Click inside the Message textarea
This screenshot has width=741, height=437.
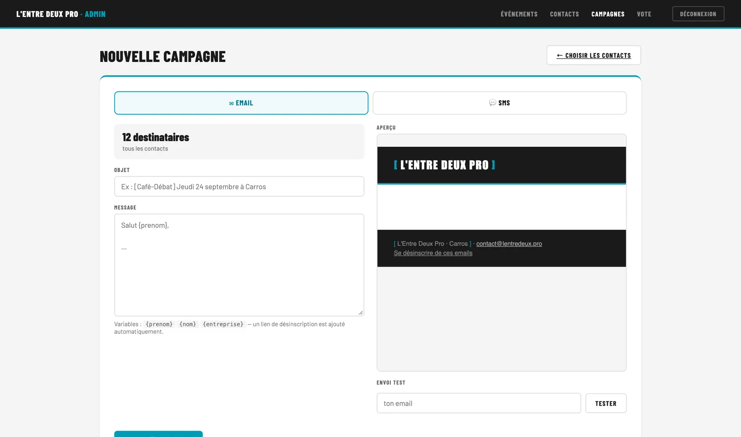pyautogui.click(x=239, y=265)
